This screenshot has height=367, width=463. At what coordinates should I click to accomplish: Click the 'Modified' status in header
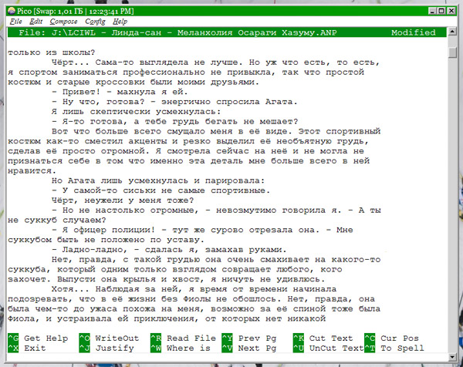pos(414,32)
